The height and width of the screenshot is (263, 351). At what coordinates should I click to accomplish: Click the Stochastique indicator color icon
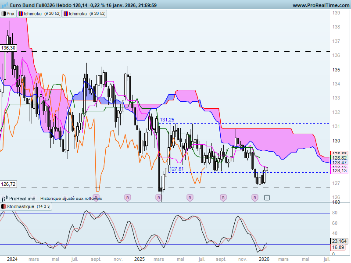4,206
